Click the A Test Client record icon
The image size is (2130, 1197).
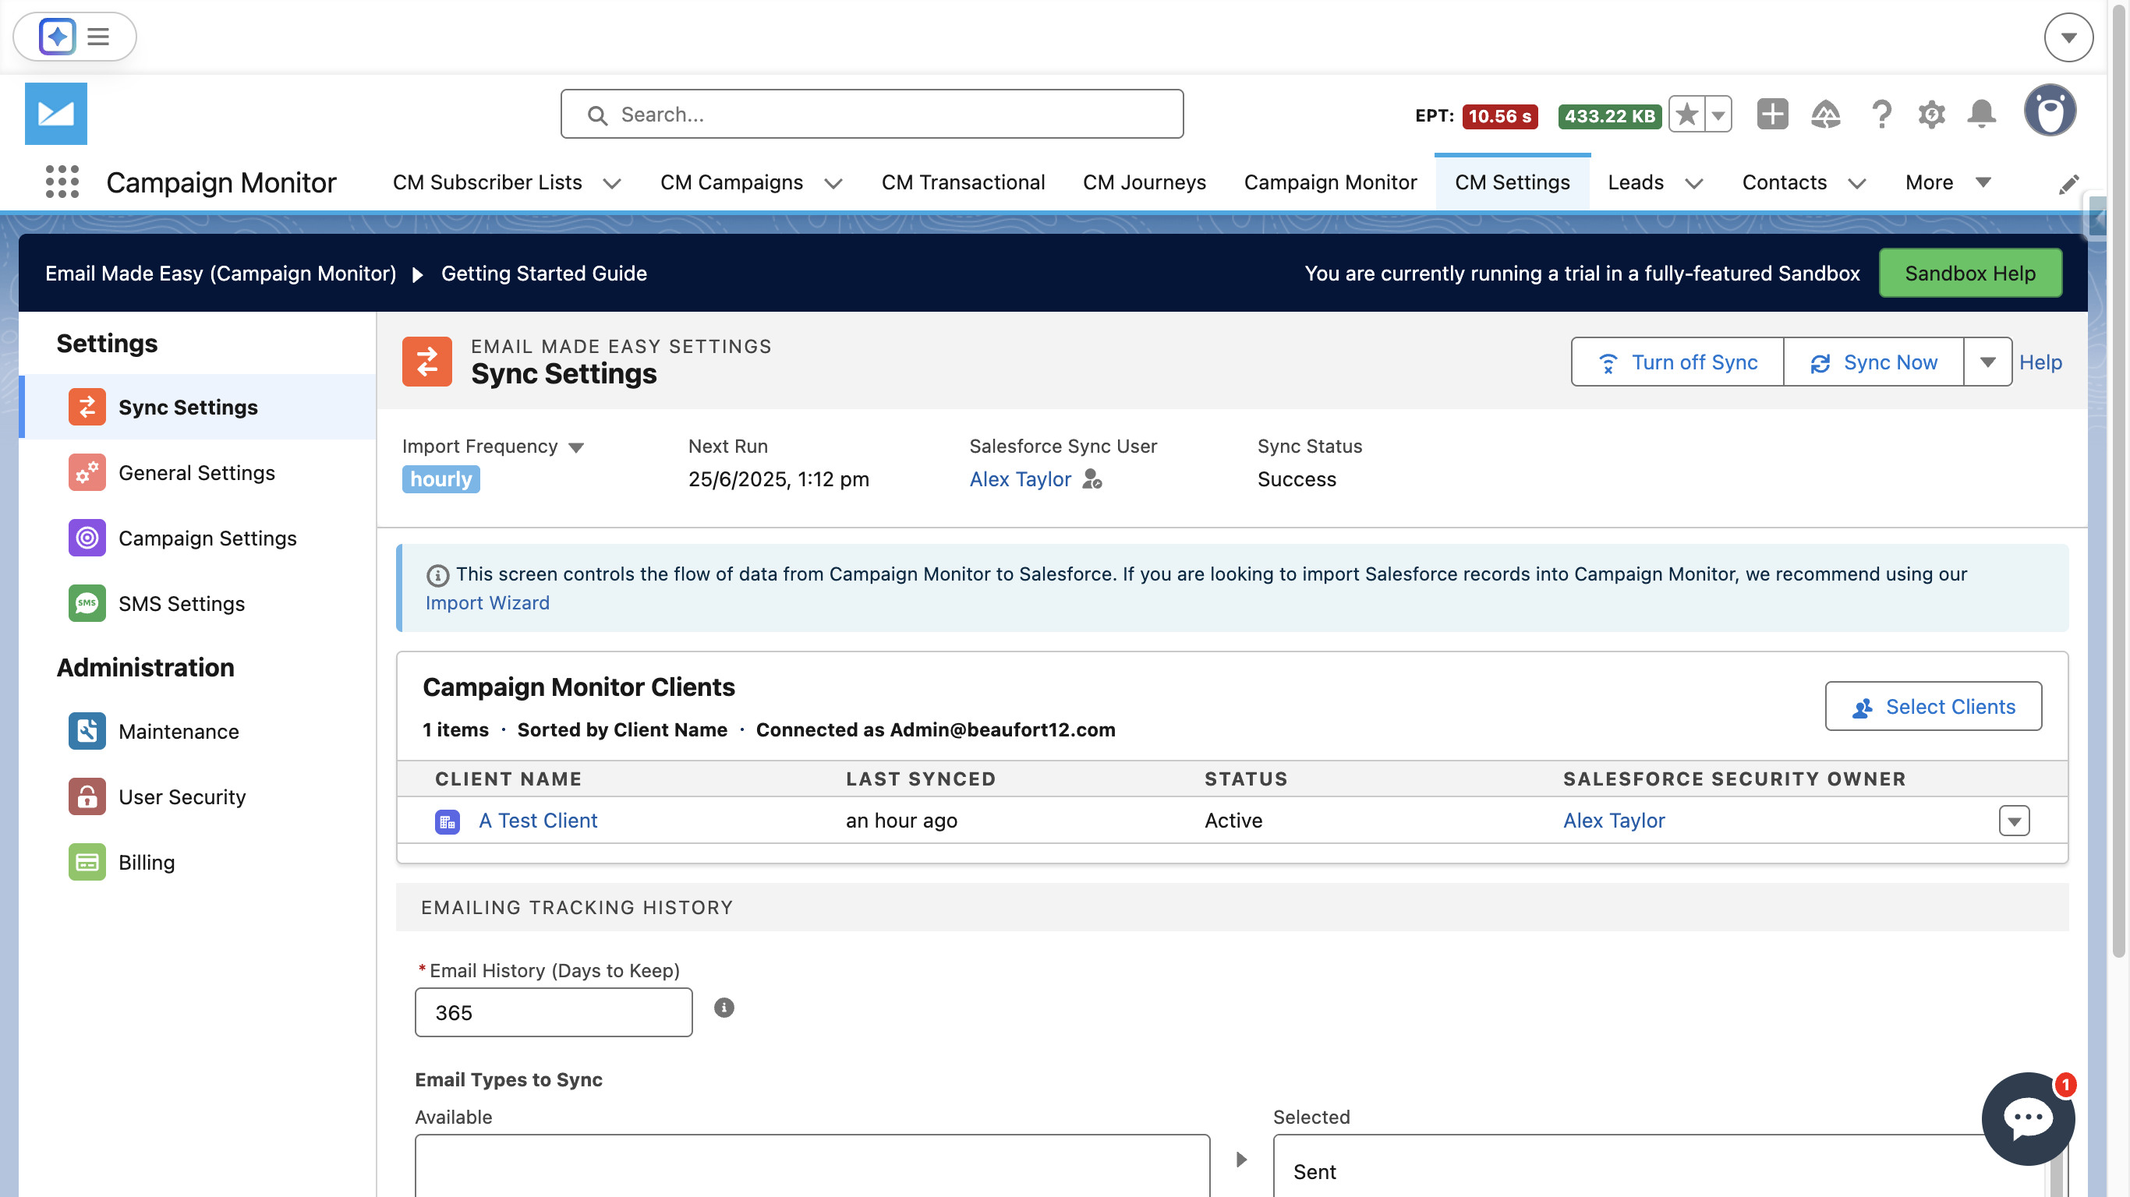(x=448, y=821)
